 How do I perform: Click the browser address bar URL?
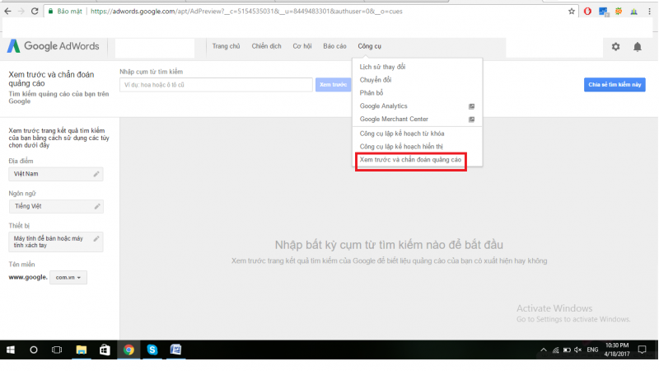(x=246, y=12)
